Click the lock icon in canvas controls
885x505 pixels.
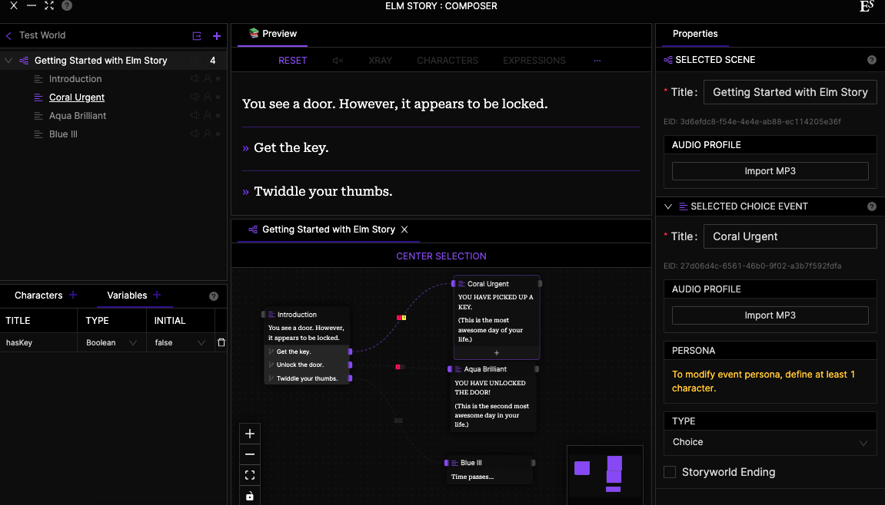point(250,496)
